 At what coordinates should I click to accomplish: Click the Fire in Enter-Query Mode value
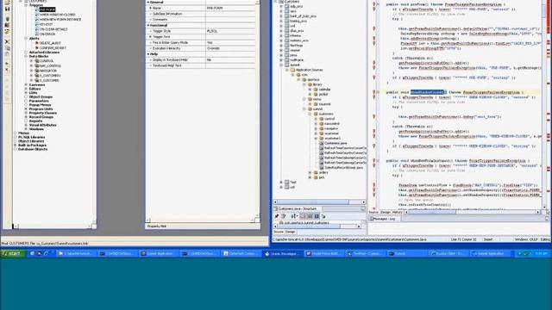[x=230, y=43]
